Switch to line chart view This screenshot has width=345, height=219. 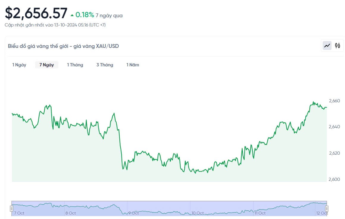pos(327,46)
